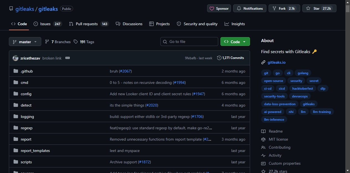This screenshot has width=350, height=173.
Task: Open the Readme link
Action: [272, 131]
